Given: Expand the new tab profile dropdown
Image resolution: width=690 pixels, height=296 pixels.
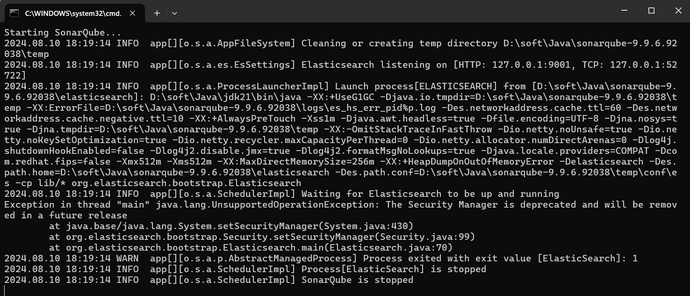Looking at the screenshot, I should 174,13.
